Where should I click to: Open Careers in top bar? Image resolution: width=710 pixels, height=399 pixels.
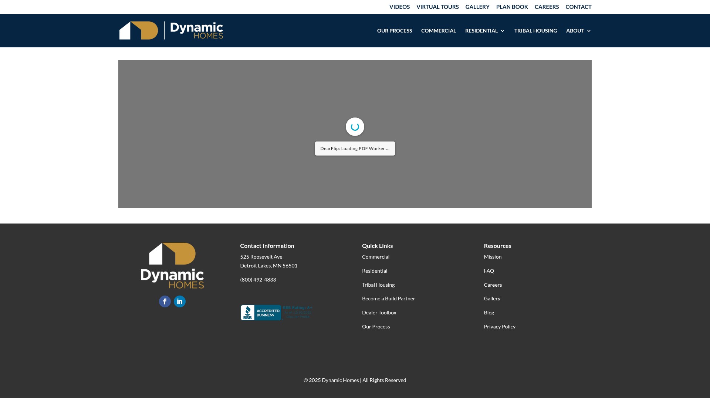[547, 7]
